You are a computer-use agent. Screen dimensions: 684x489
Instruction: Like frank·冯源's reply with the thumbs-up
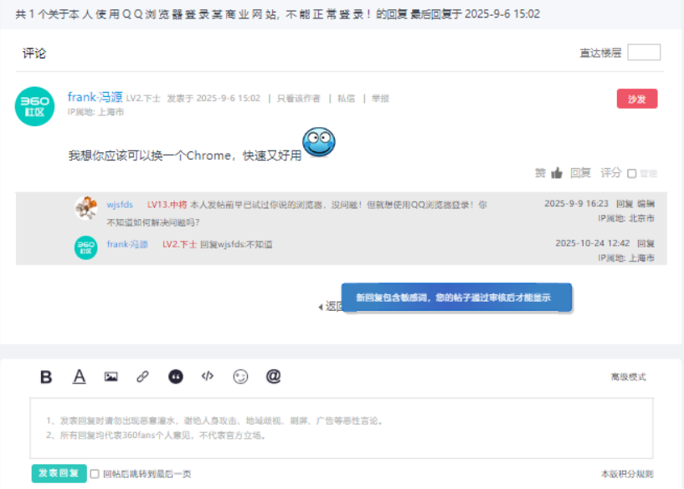tap(556, 173)
